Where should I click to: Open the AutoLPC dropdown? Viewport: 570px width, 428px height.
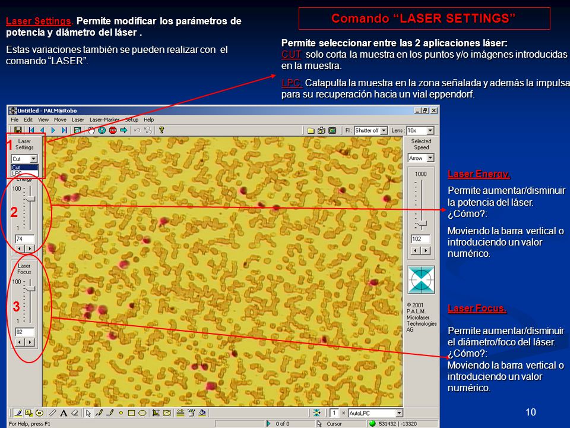[x=399, y=413]
